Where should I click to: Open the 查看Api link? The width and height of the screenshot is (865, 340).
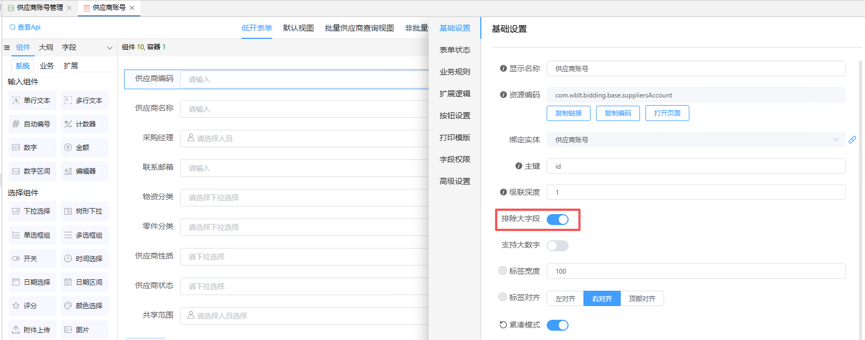click(25, 27)
